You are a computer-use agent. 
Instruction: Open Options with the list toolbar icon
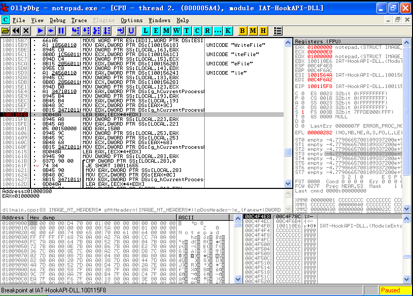pyautogui.click(x=277, y=31)
